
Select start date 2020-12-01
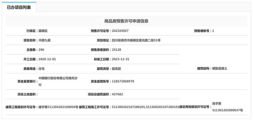(x=47, y=59)
